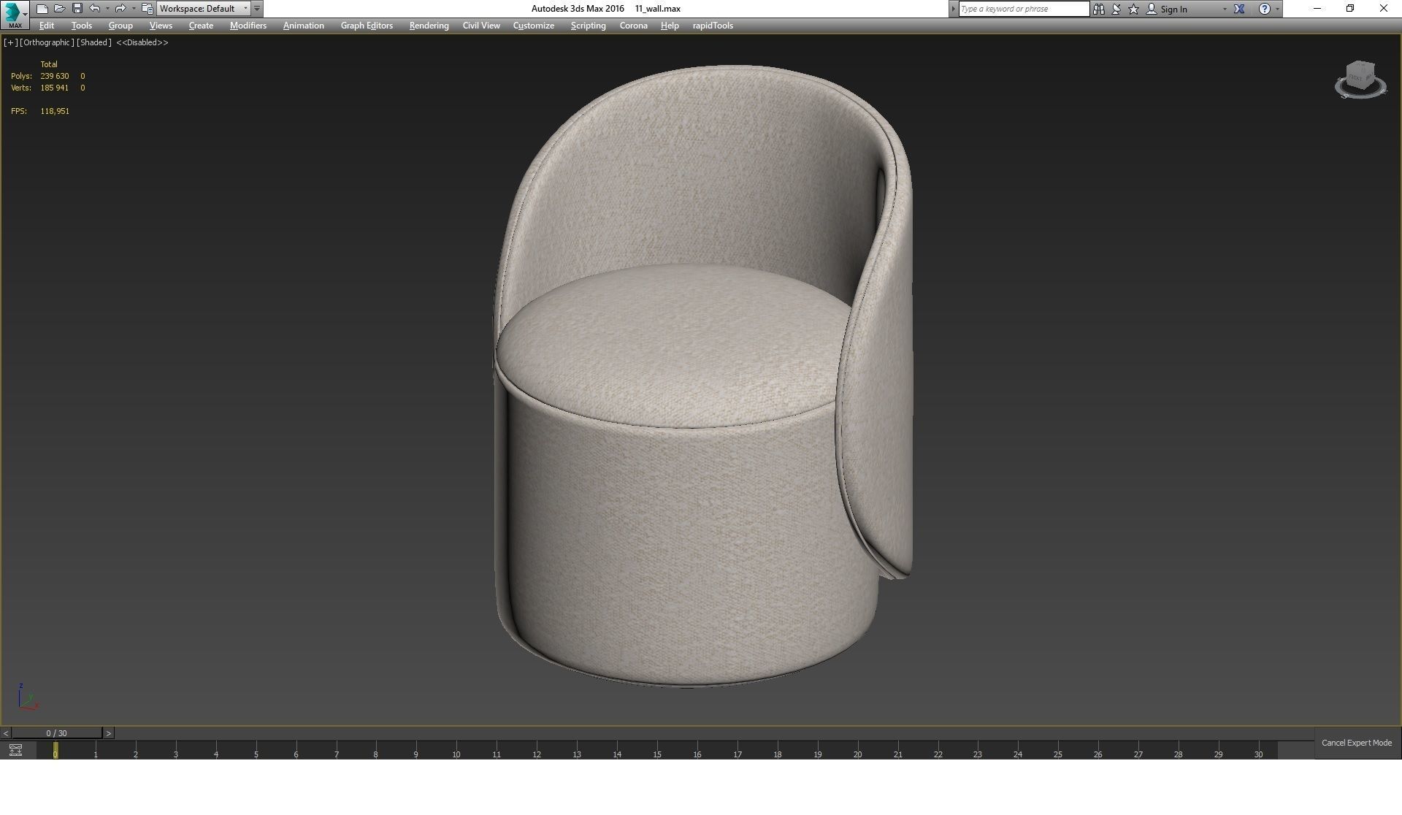Viewport: 1402px width, 815px height.
Task: Save the current scene
Action: click(77, 9)
